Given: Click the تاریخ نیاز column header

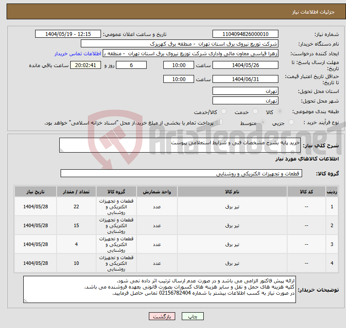Looking at the screenshot, I should [36, 192].
